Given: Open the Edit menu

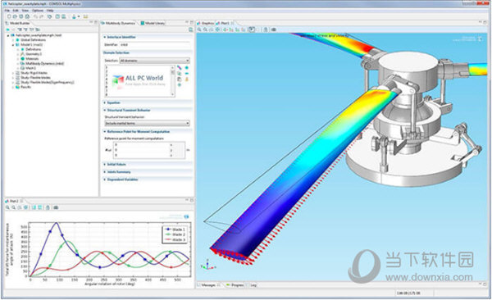Looking at the screenshot, I should (16, 11).
